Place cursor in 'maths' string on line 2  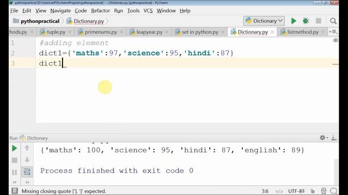coord(88,53)
